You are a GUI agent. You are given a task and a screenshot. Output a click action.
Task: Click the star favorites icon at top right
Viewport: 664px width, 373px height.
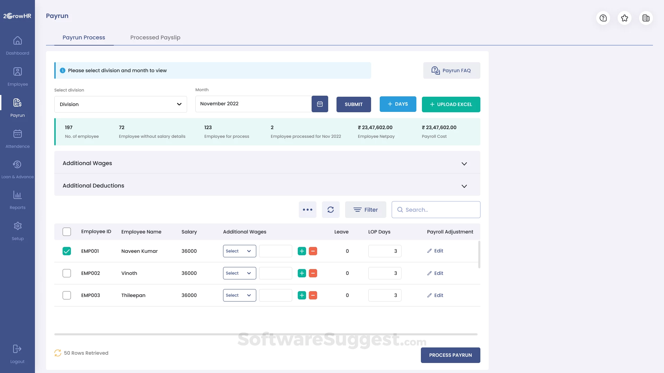click(624, 18)
